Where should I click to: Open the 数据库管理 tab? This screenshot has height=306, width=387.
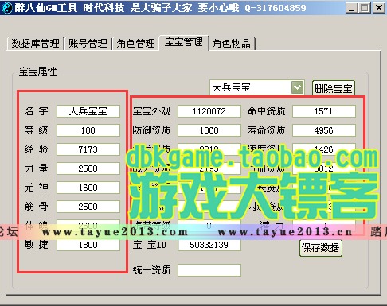(36, 44)
